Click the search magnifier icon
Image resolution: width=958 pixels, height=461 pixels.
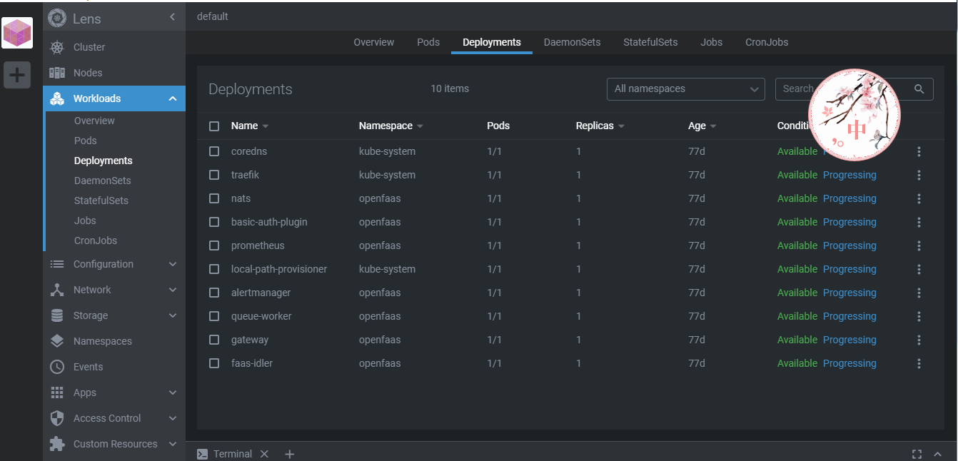pos(919,89)
